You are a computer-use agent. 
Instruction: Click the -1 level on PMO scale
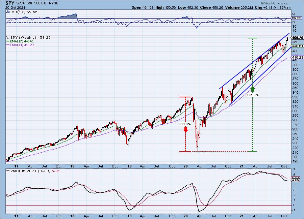[x=294, y=210]
